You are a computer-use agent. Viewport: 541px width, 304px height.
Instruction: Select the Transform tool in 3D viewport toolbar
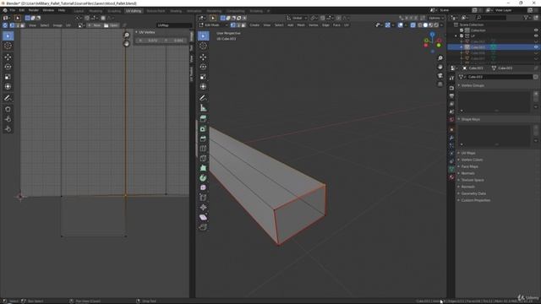[x=204, y=87]
